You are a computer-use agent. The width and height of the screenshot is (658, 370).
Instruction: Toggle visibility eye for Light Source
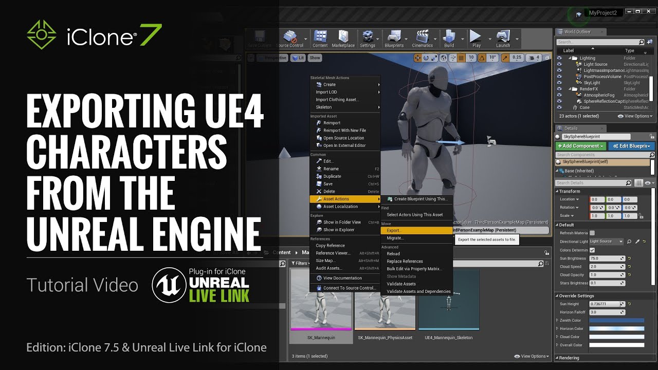[559, 64]
